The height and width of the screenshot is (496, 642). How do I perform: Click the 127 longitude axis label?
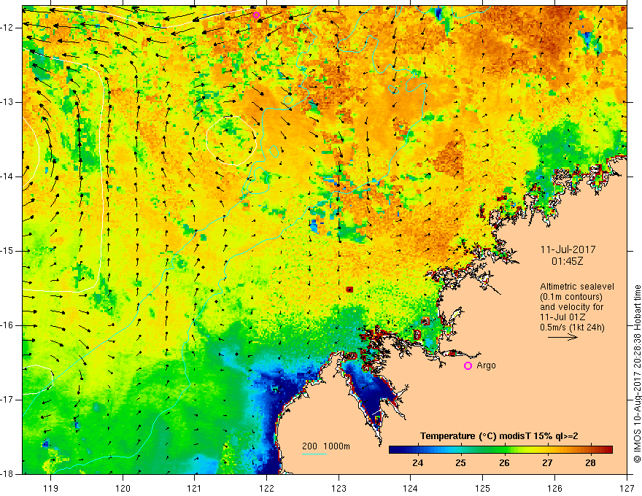[627, 488]
